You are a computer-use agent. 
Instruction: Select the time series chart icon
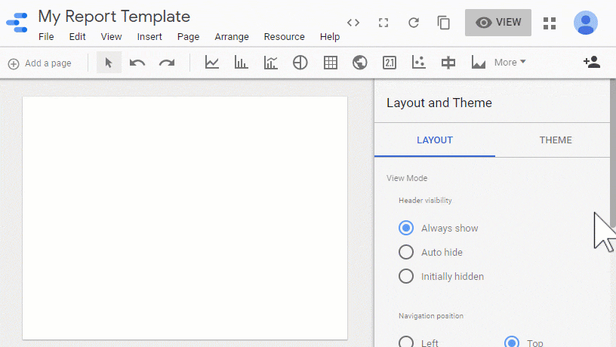[212, 63]
